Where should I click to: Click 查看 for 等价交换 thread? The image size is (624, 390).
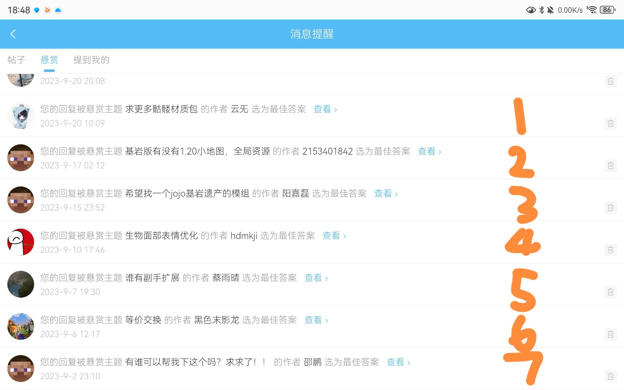[x=316, y=320]
